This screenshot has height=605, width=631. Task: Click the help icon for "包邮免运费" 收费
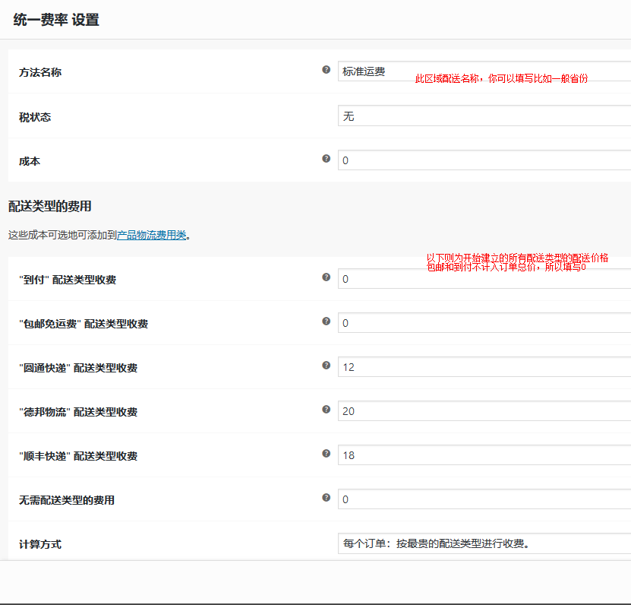(x=327, y=321)
